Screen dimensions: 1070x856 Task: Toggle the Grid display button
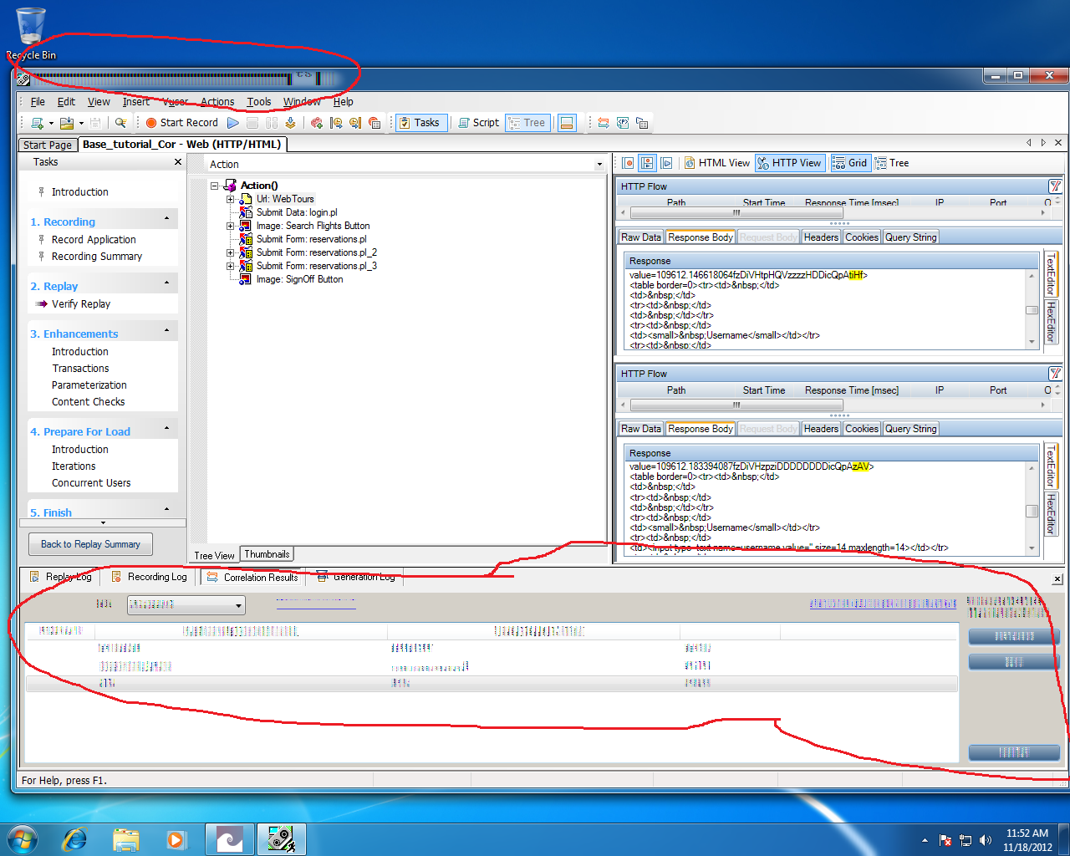850,163
